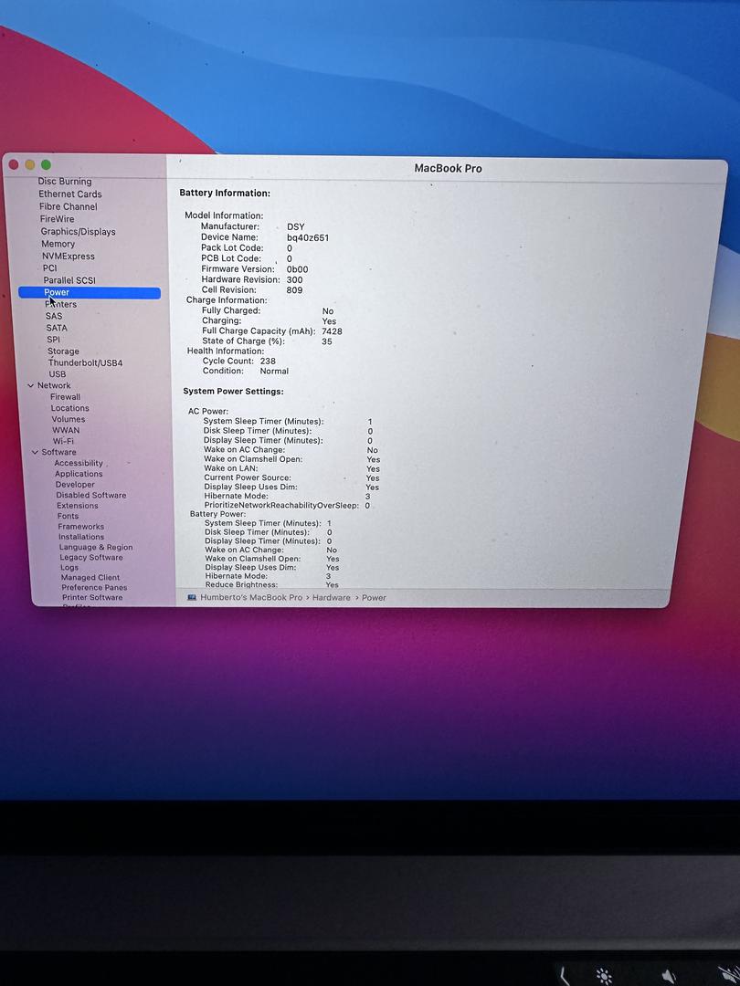The image size is (740, 986).
Task: Select Managed Client item
Action: click(x=90, y=578)
